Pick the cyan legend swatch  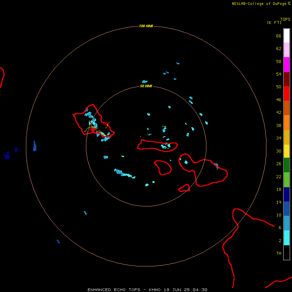[x=286, y=238]
